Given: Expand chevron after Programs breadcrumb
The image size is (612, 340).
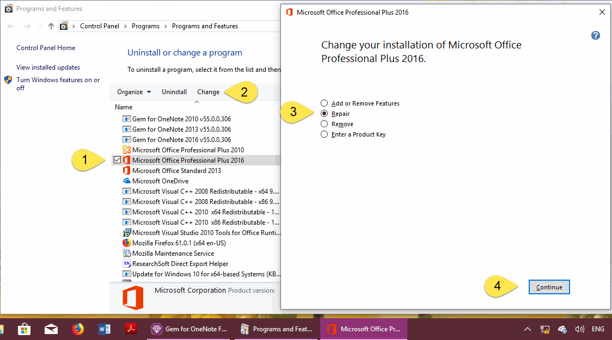Looking at the screenshot, I should (x=166, y=26).
